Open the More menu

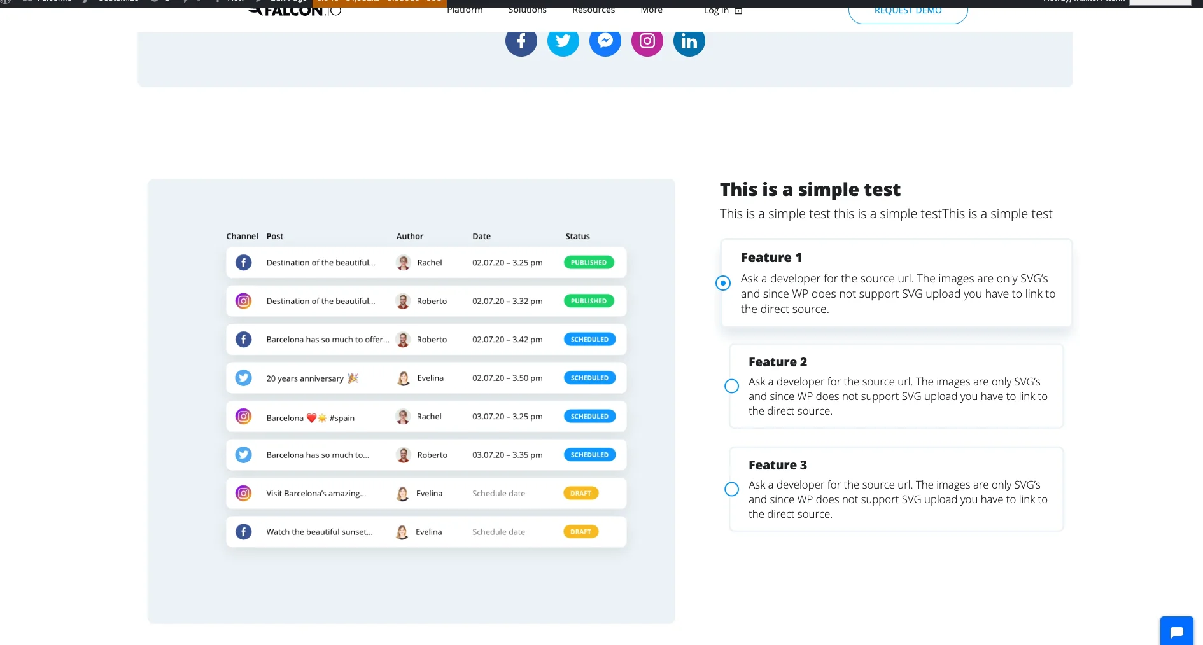(651, 10)
